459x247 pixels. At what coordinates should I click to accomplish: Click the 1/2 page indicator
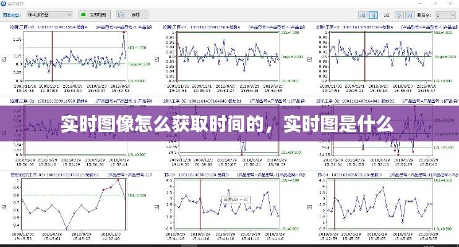pos(387,14)
